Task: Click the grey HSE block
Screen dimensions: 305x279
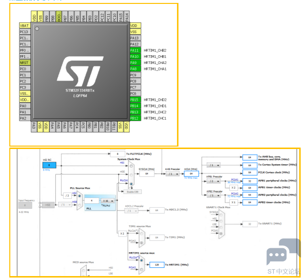Action: 48,205
